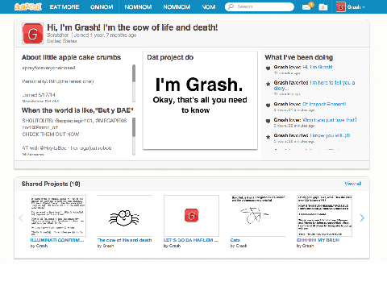Click the search input field
The height and width of the screenshot is (290, 387).
coord(260,6)
